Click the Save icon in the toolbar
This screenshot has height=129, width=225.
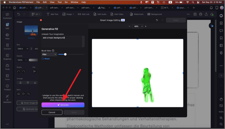point(195,14)
